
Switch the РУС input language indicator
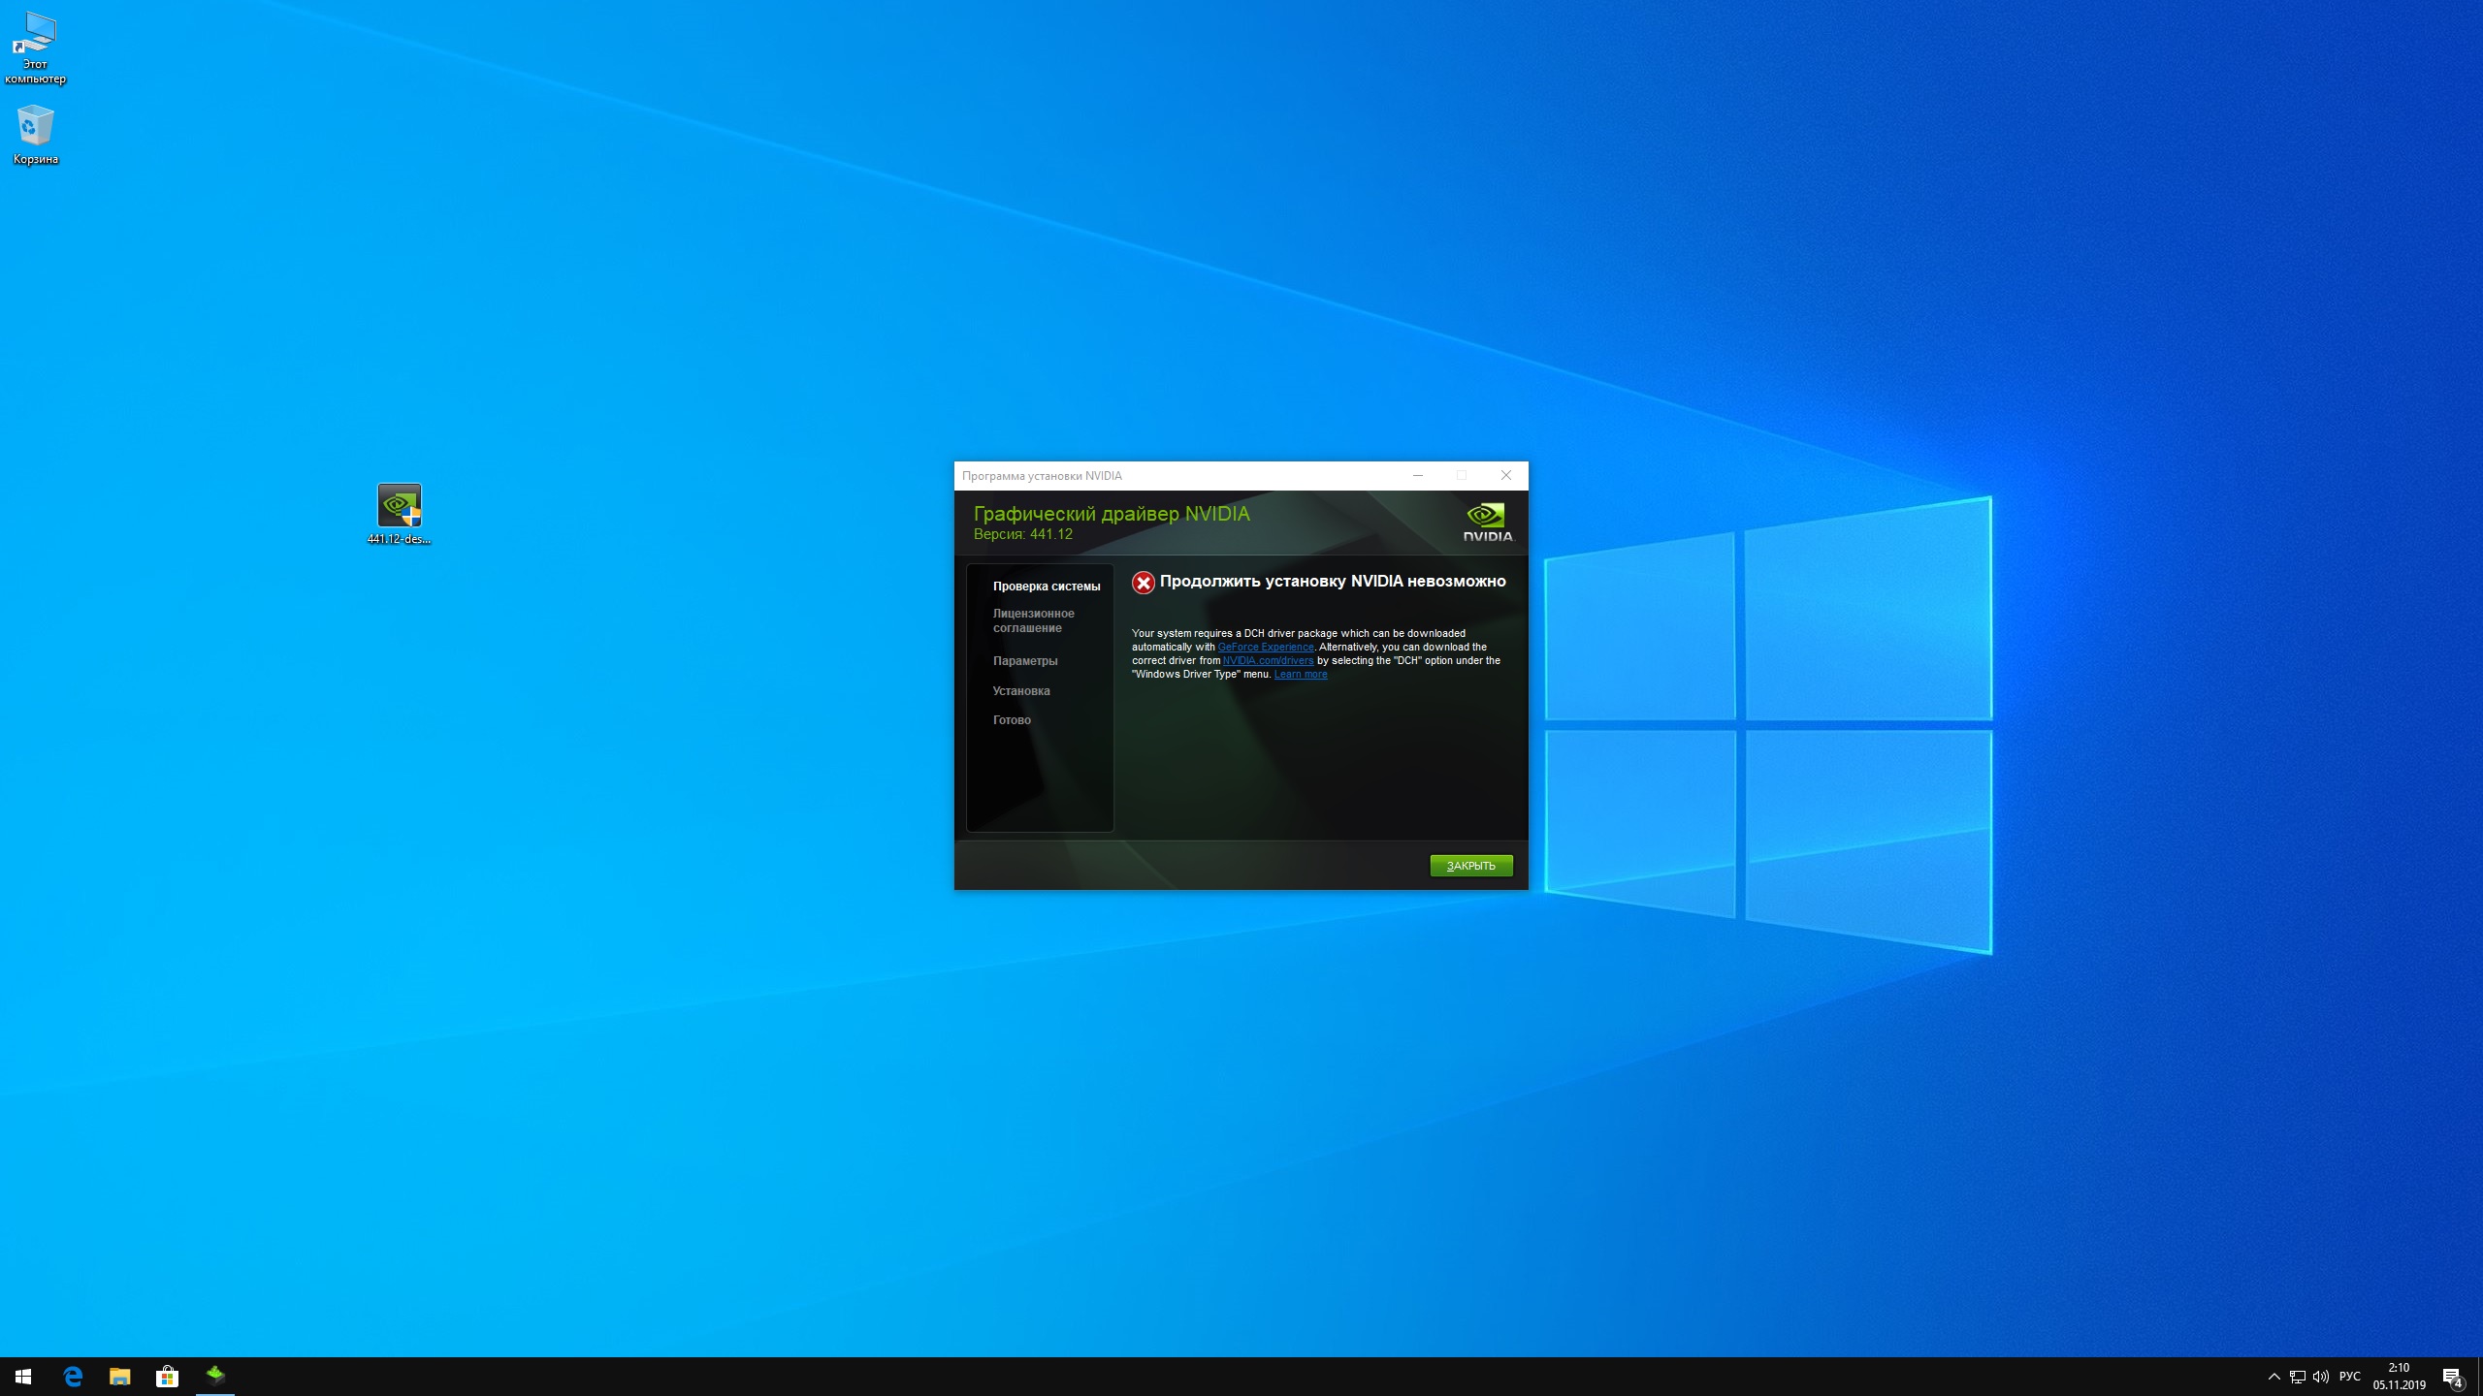pos(2349,1377)
